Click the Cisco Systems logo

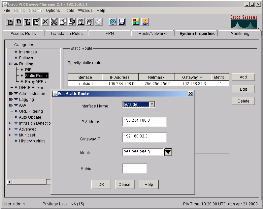point(244,22)
